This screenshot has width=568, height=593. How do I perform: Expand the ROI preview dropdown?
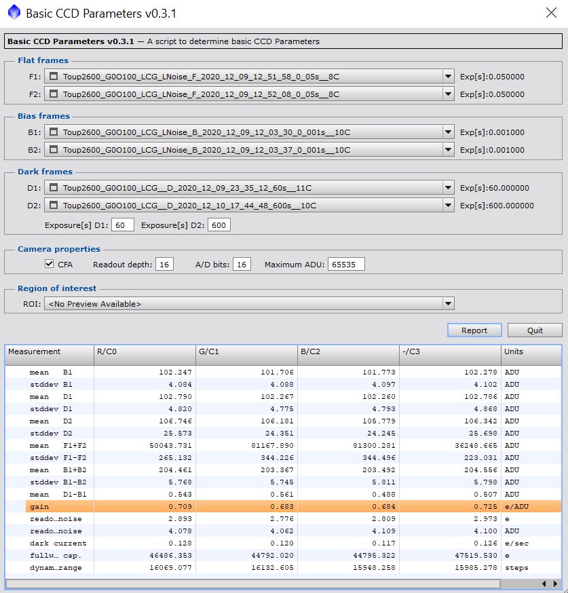448,304
